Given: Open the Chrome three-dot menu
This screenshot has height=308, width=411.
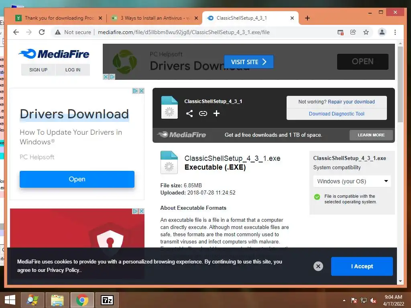Looking at the screenshot, I should coord(395,32).
